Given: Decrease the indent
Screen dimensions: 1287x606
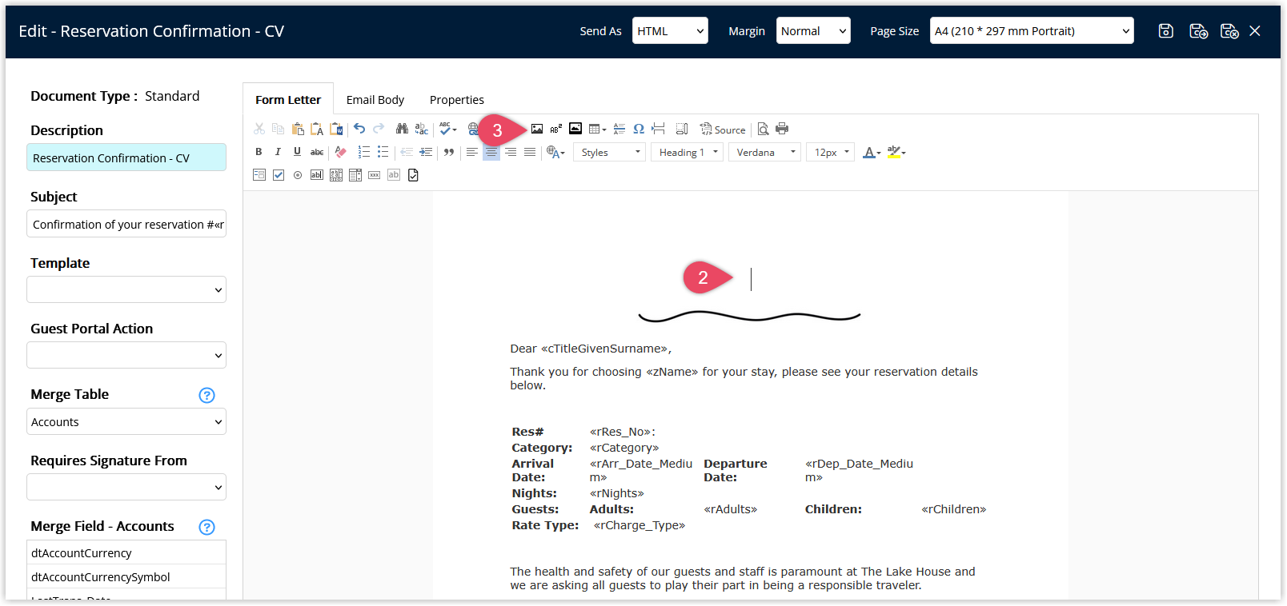Looking at the screenshot, I should coord(407,152).
